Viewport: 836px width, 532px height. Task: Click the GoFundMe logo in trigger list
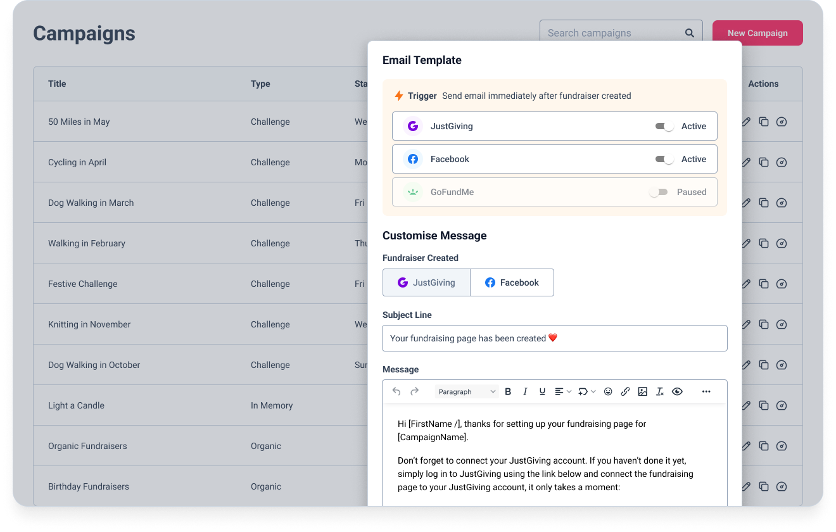[x=413, y=192]
